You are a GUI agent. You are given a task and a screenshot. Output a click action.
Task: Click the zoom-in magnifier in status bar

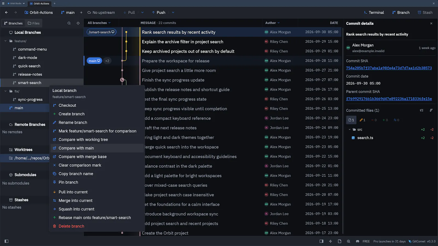[x=348, y=241]
